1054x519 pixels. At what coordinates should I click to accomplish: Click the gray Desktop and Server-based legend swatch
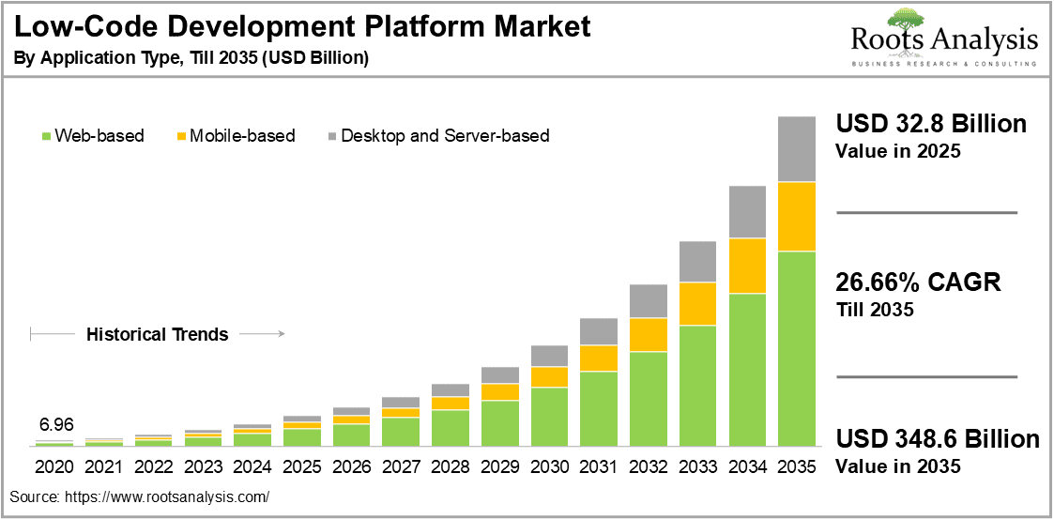(332, 136)
